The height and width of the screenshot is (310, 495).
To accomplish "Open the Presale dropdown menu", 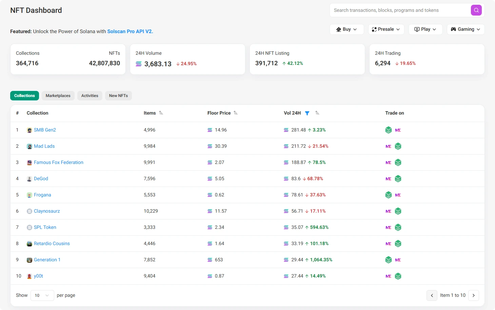I will pyautogui.click(x=386, y=29).
